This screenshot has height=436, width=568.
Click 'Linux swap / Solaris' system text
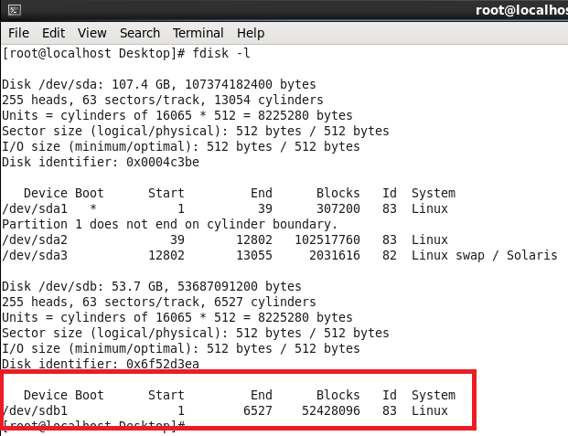click(485, 255)
